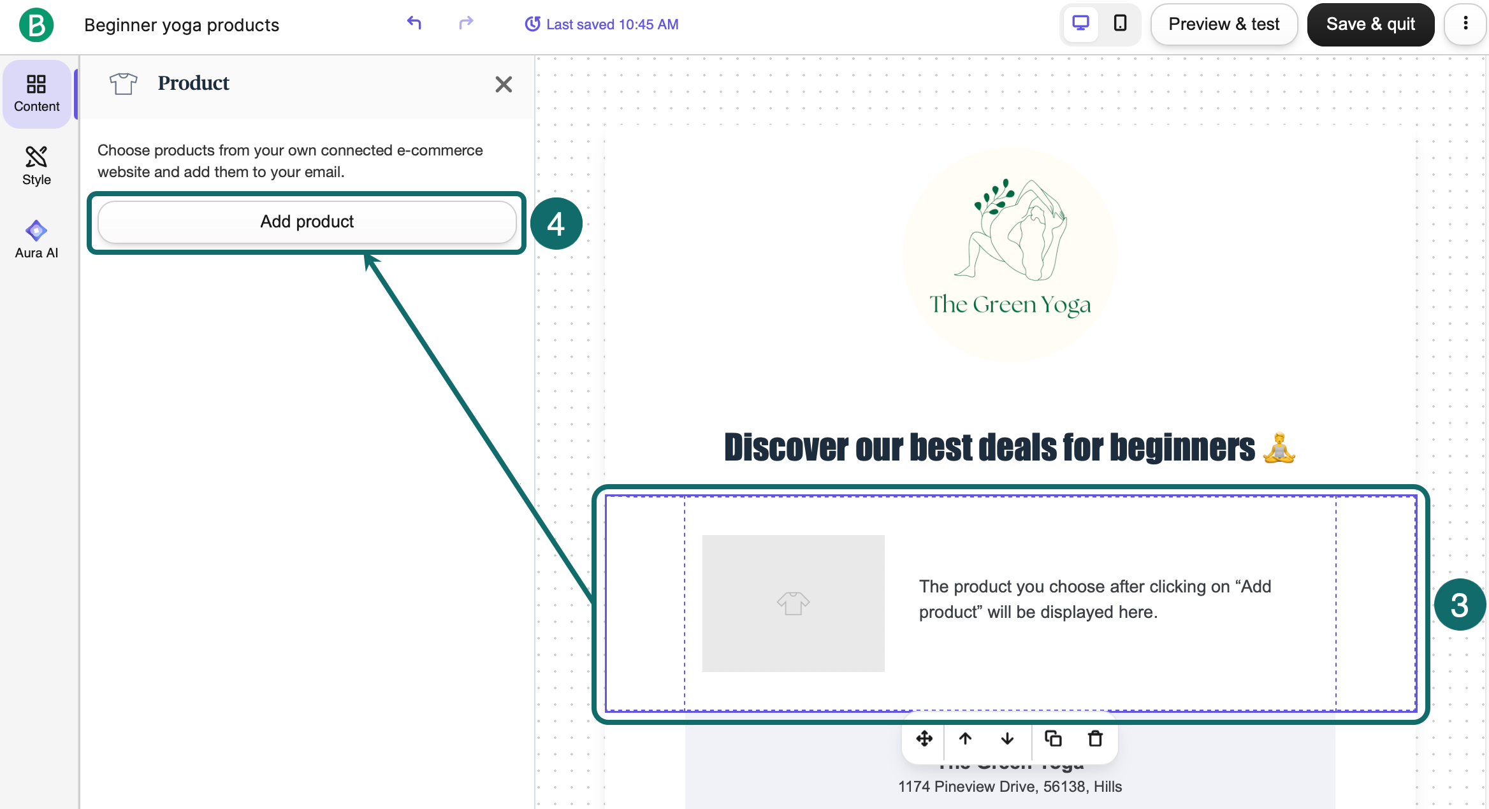Close the Product panel
1489x809 pixels.
504,84
